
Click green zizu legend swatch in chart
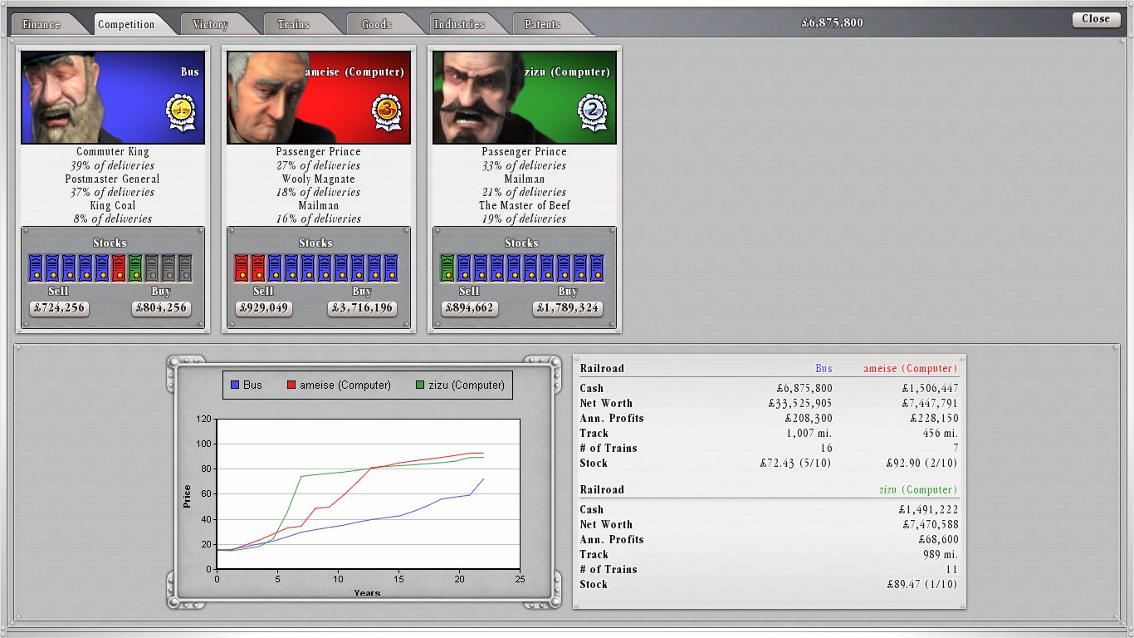pyautogui.click(x=420, y=385)
